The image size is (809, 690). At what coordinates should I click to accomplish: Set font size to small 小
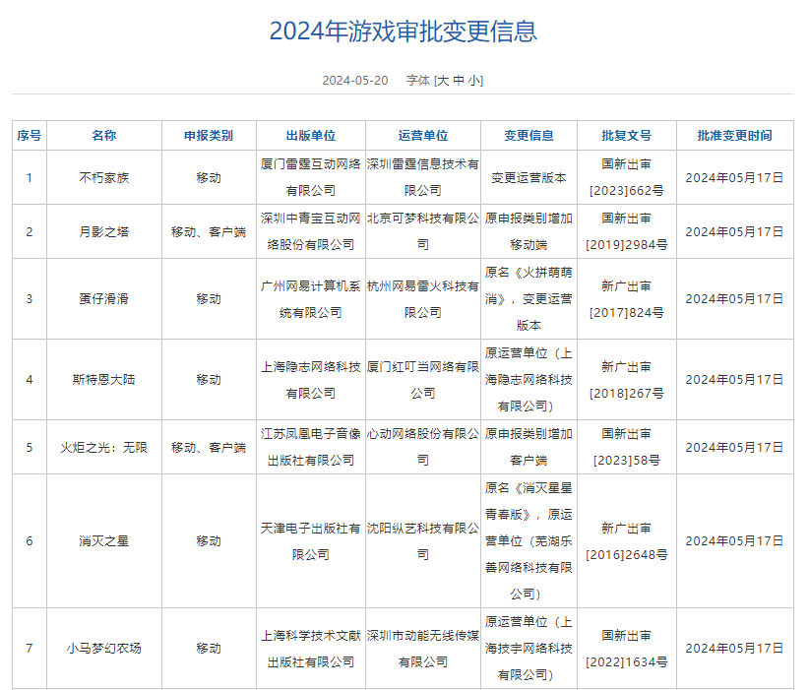[473, 81]
